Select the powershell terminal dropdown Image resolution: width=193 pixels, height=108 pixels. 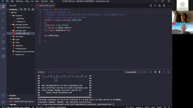[136, 72]
